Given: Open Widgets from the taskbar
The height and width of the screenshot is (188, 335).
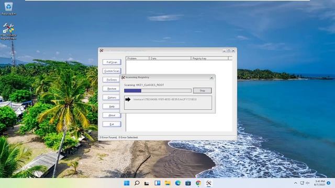Looking at the screenshot, I should [x=158, y=183].
